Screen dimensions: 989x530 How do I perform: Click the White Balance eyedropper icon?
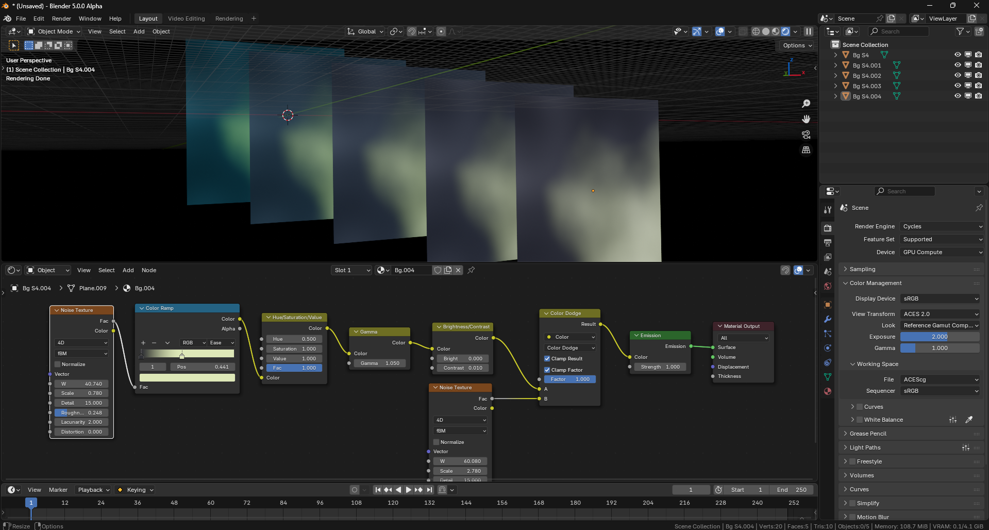(x=969, y=420)
